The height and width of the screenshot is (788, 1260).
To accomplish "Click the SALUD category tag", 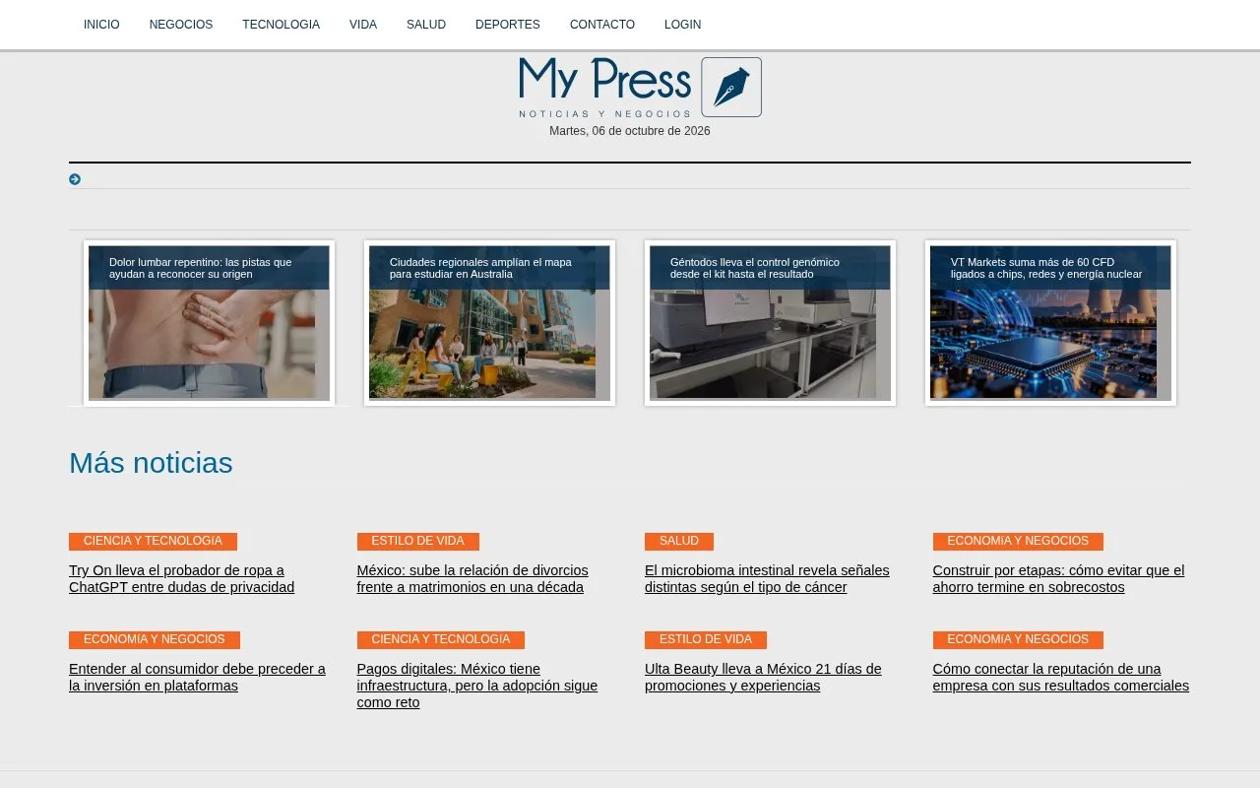I will 679,542.
